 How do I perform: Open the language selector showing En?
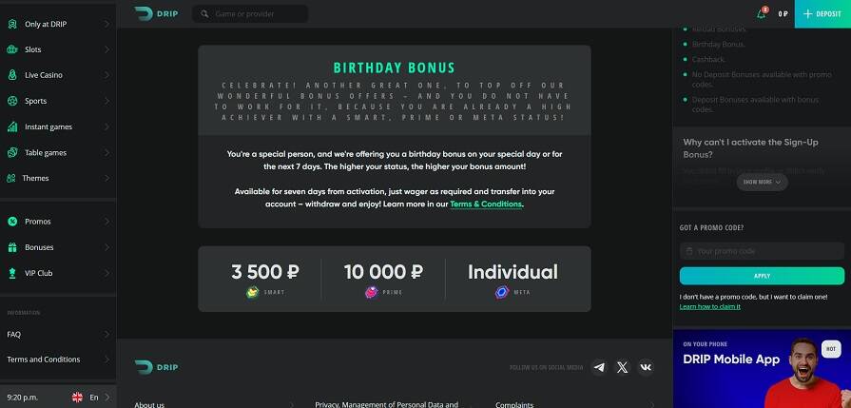click(90, 397)
